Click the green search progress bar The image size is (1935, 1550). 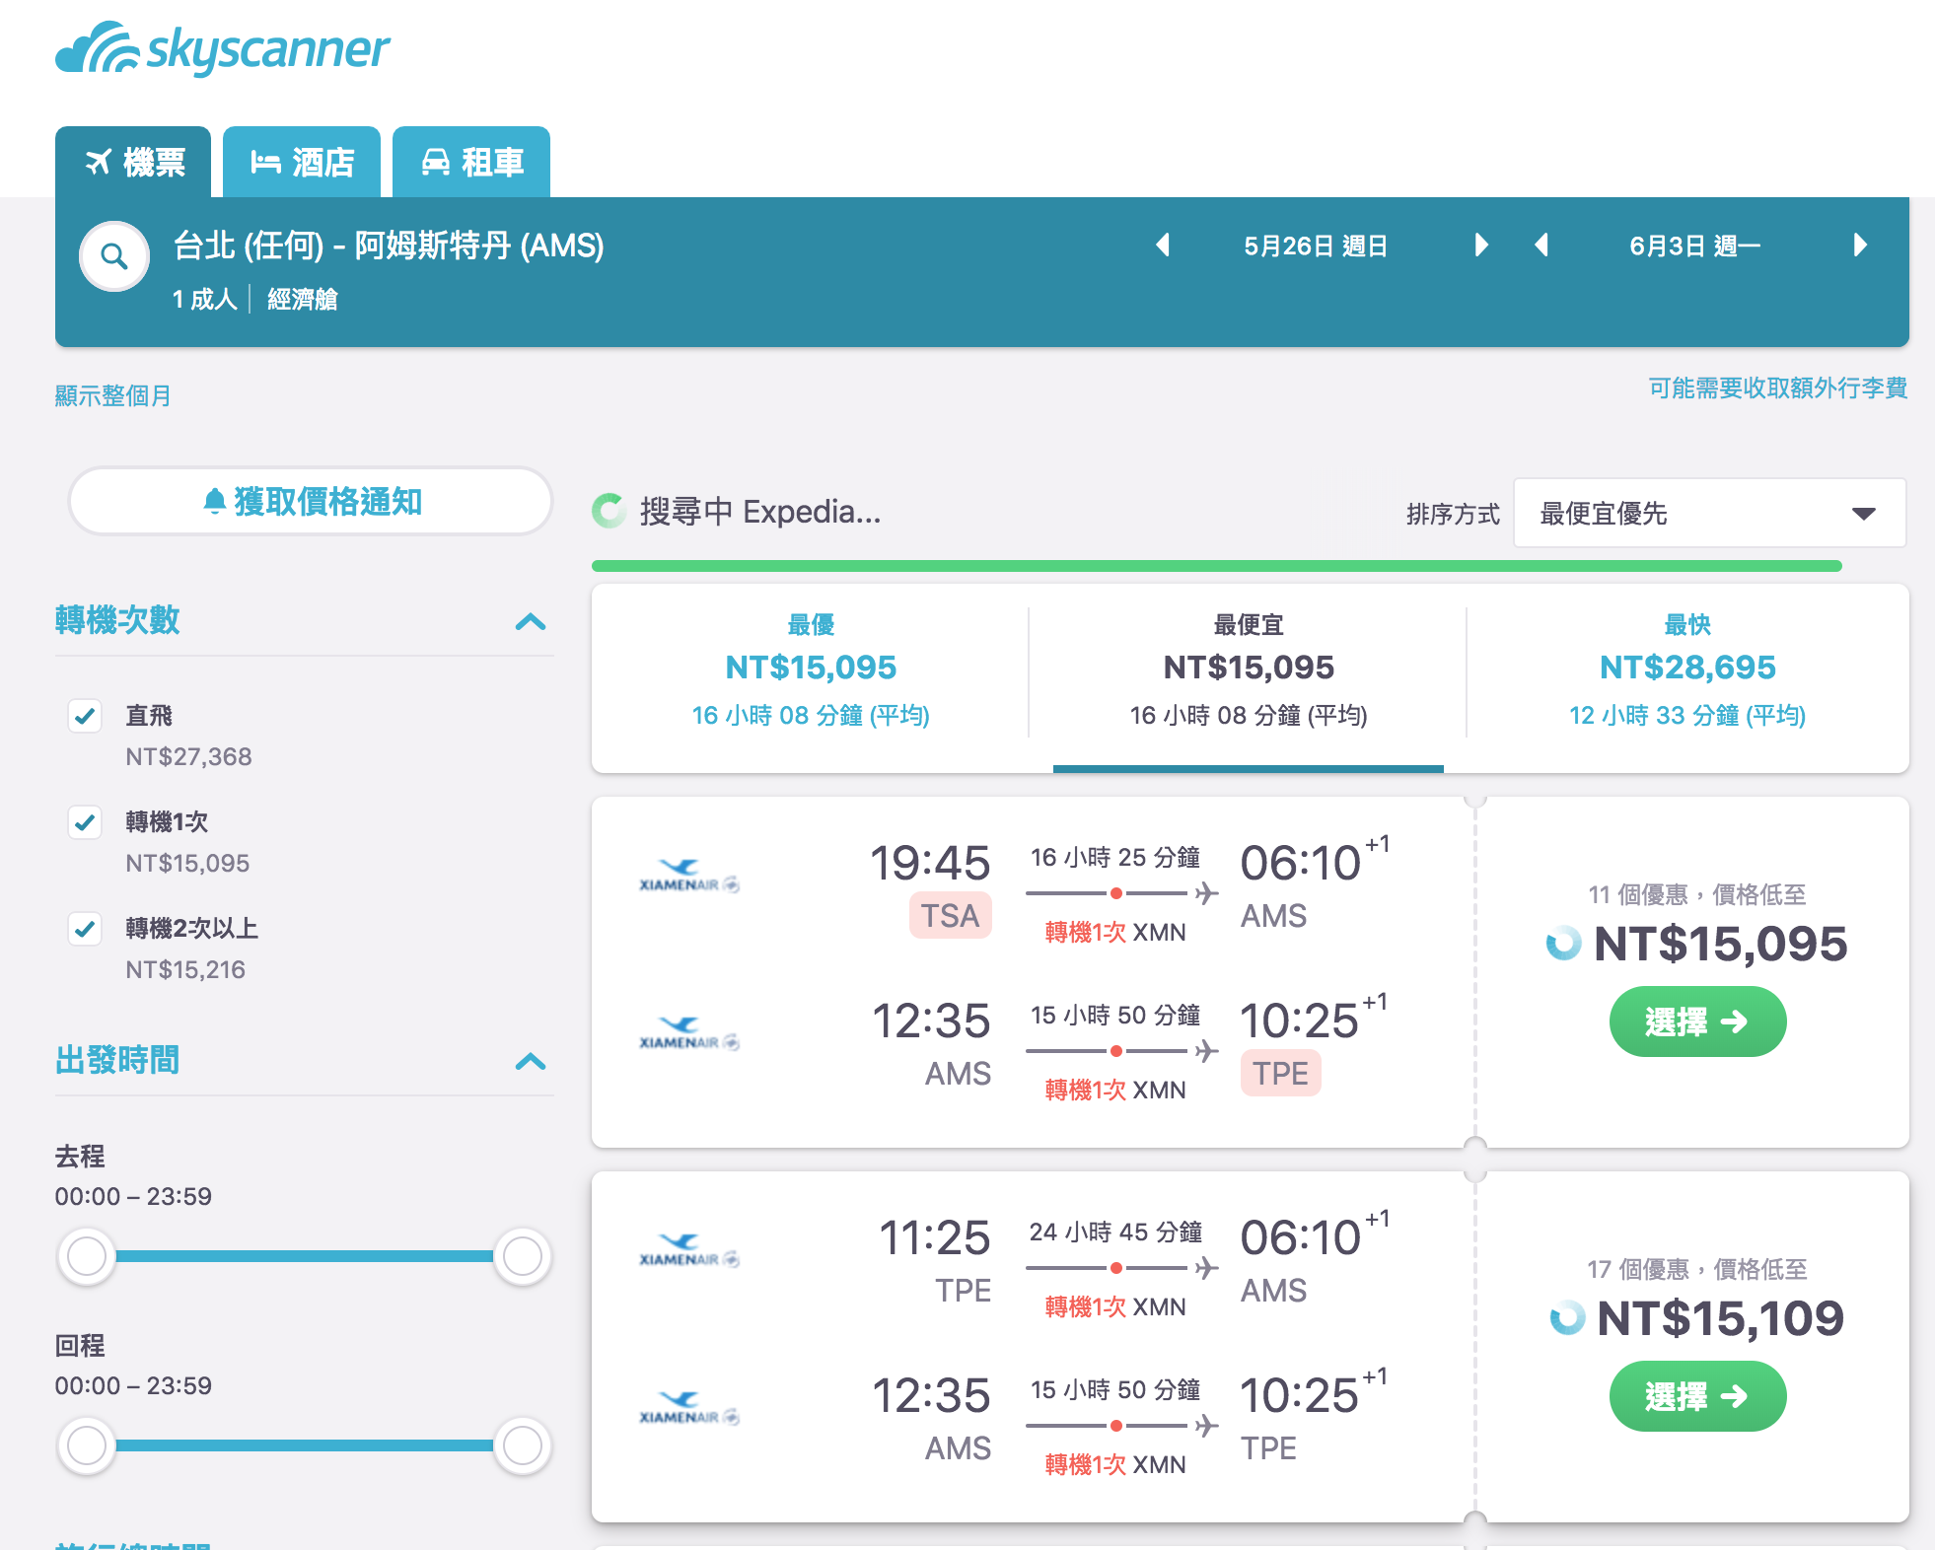(1216, 566)
